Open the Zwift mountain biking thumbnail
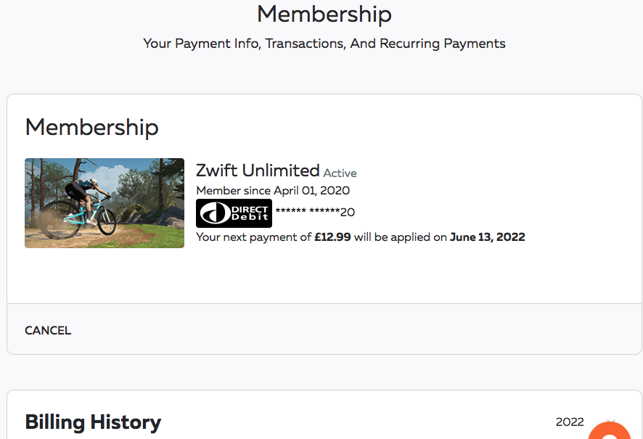This screenshot has height=439, width=643. click(105, 203)
